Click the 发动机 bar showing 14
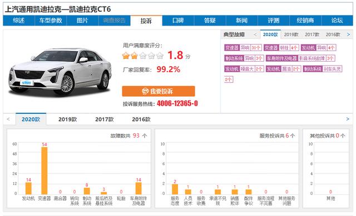The height and width of the screenshot is (216, 356). [x=28, y=188]
